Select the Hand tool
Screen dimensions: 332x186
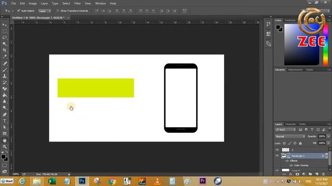5,141
